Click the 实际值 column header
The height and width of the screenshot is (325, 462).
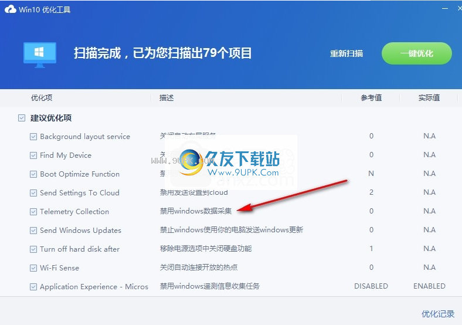429,97
